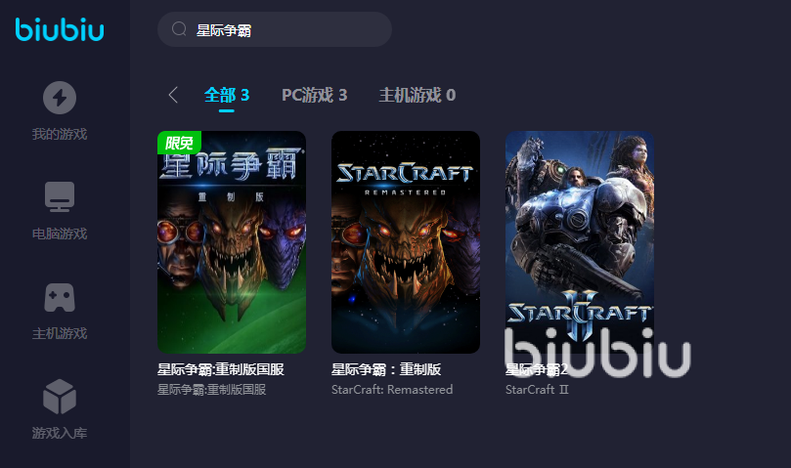This screenshot has height=468, width=791.
Task: Open StarCraft Remastered cover art
Action: click(x=406, y=242)
